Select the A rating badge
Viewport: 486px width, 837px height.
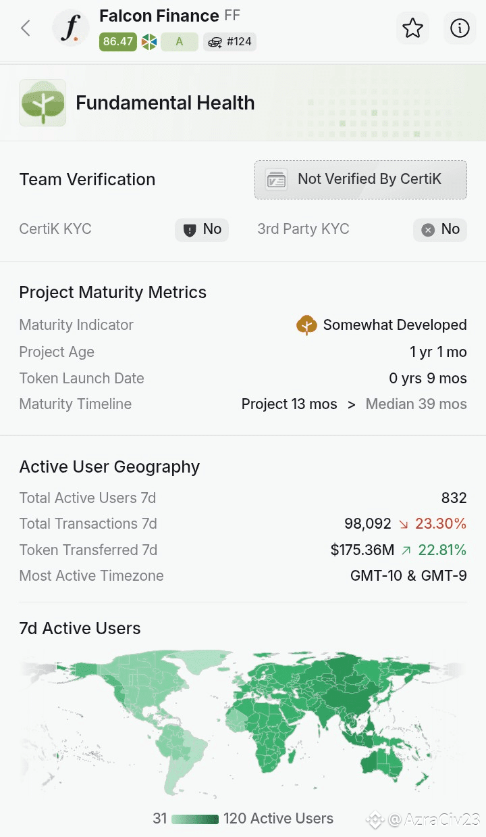click(180, 42)
